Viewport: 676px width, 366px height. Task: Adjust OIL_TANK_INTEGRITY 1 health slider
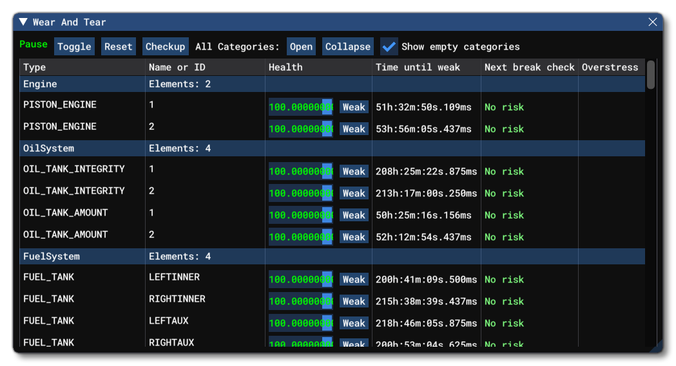click(301, 172)
